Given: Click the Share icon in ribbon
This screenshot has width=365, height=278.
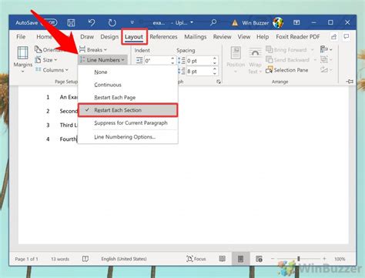Looking at the screenshot, I should (333, 37).
